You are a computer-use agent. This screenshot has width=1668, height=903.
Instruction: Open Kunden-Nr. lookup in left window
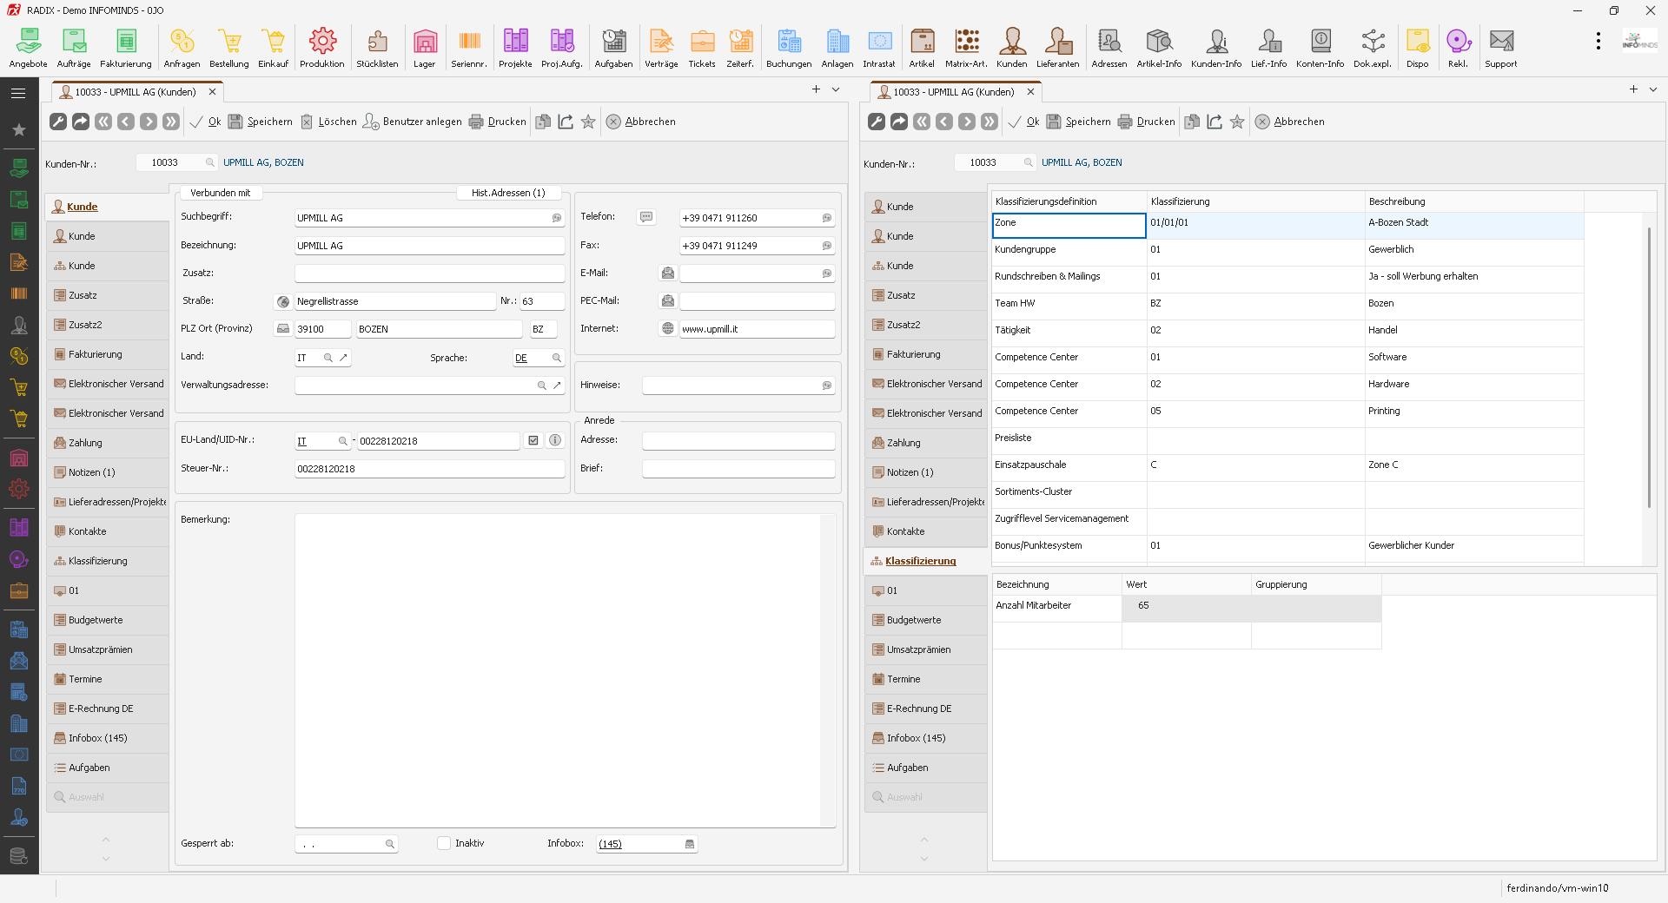(209, 162)
